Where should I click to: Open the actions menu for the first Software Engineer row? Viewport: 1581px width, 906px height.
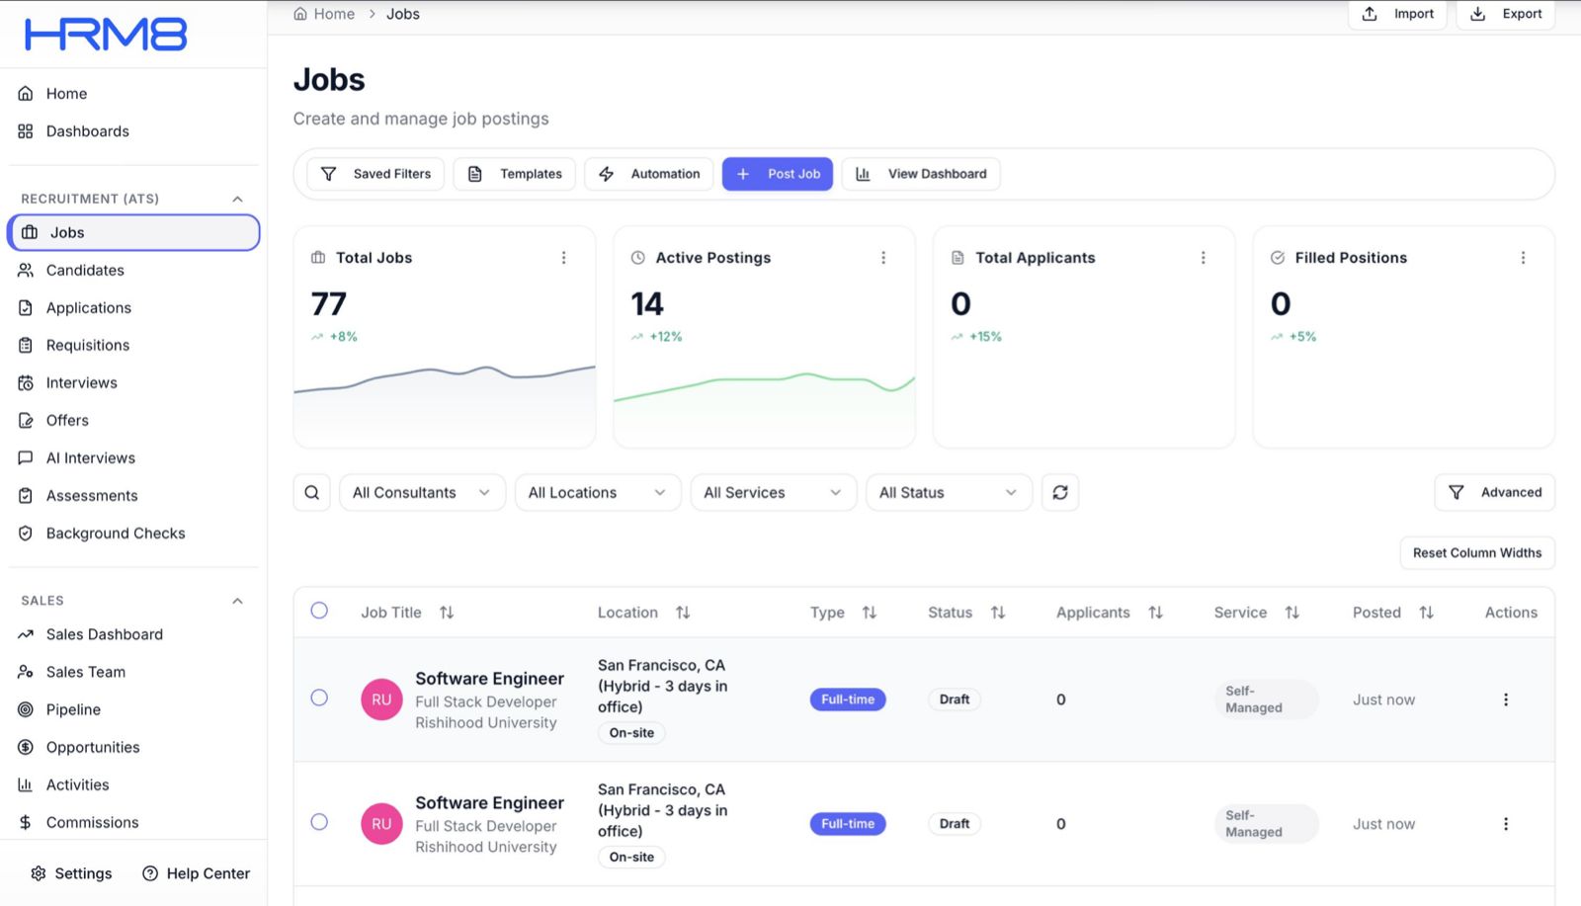tap(1505, 700)
